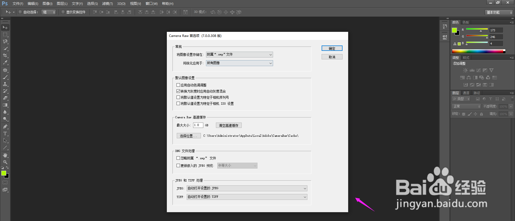Select the Blur tool
The width and height of the screenshot is (515, 221).
point(5,112)
